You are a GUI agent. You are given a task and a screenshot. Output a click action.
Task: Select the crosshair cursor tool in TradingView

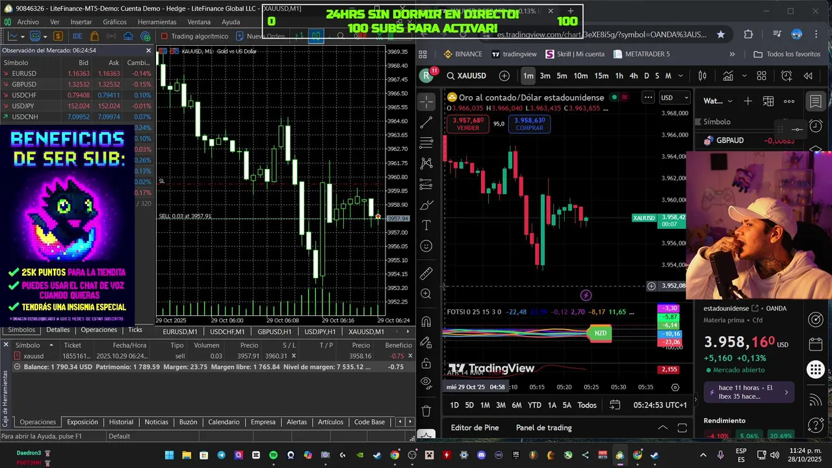pos(426,101)
